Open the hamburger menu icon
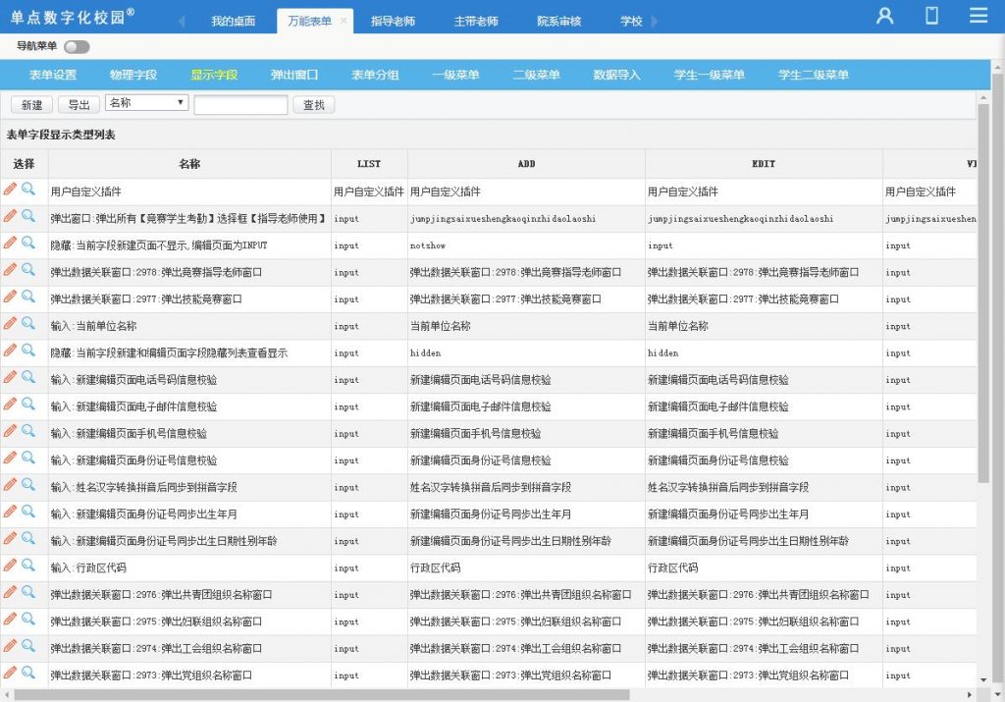 pyautogui.click(x=979, y=15)
